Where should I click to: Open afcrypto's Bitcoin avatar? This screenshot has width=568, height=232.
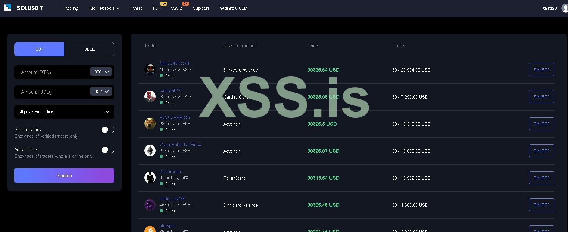pos(150,229)
